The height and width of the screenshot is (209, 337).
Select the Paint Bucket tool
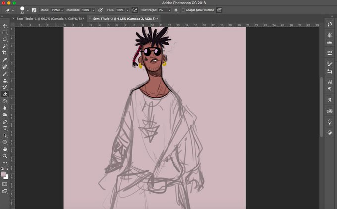(x=5, y=101)
